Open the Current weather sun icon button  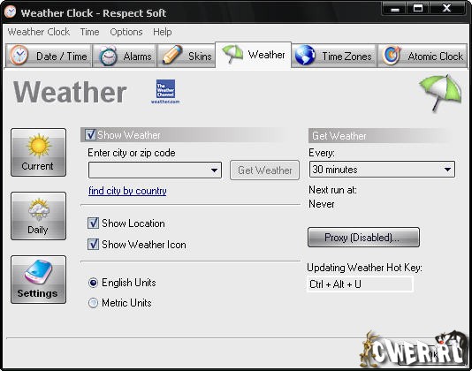[38, 152]
